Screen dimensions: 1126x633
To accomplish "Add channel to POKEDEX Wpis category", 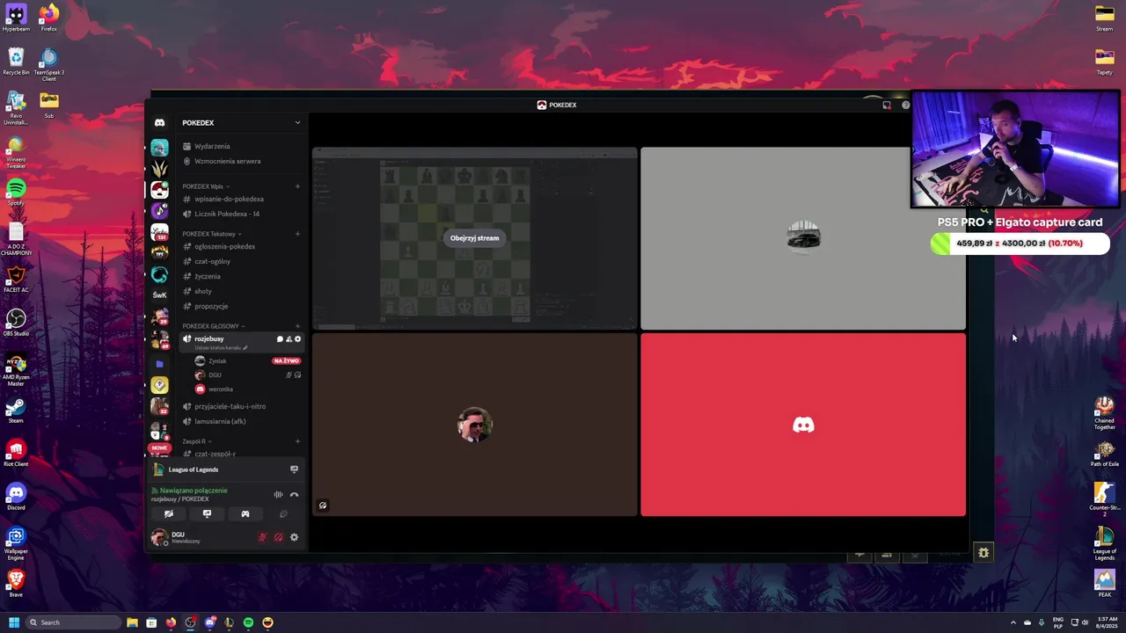I will tap(297, 186).
